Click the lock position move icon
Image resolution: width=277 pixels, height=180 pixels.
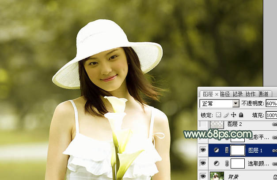click(x=233, y=115)
